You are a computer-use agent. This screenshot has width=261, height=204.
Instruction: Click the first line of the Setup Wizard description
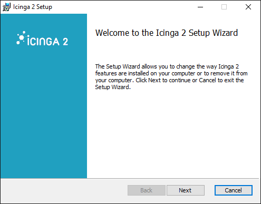tap(167, 66)
